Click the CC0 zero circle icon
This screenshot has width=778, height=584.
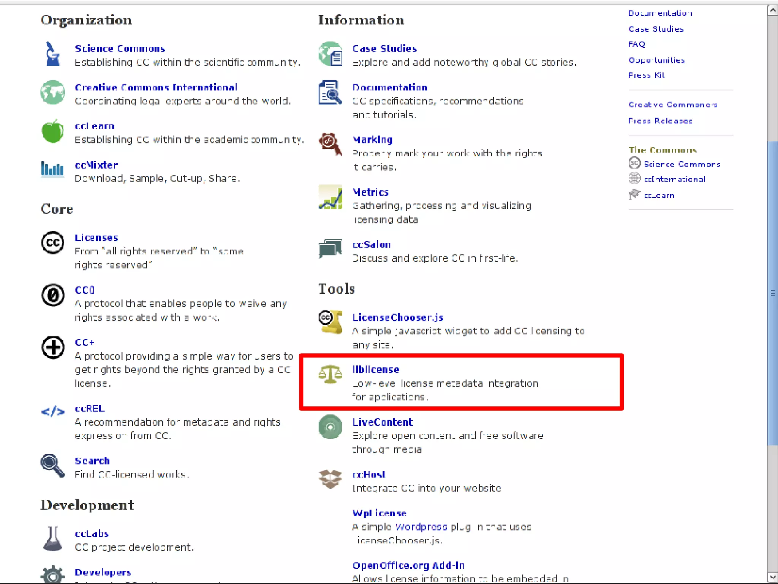53,295
